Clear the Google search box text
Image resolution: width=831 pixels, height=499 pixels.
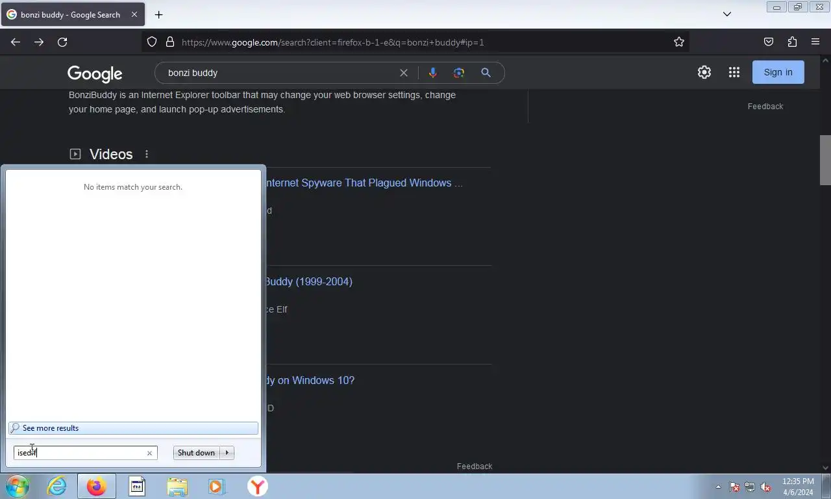(x=404, y=73)
